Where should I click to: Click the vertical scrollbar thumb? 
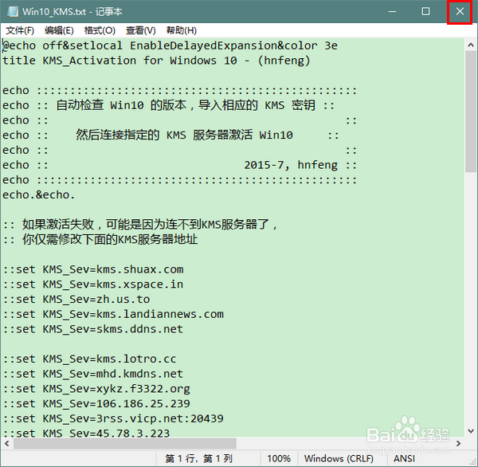point(471,112)
